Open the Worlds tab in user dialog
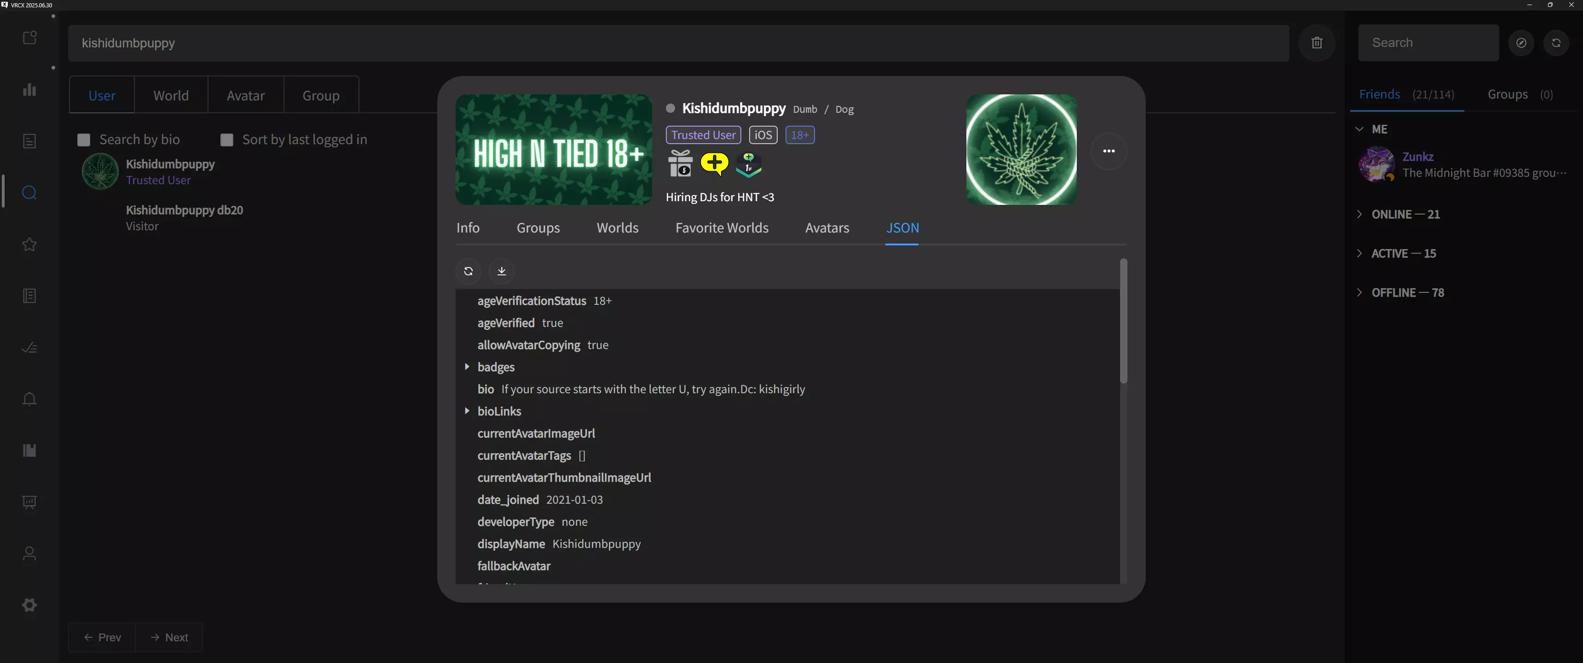This screenshot has width=1583, height=663. tap(617, 228)
